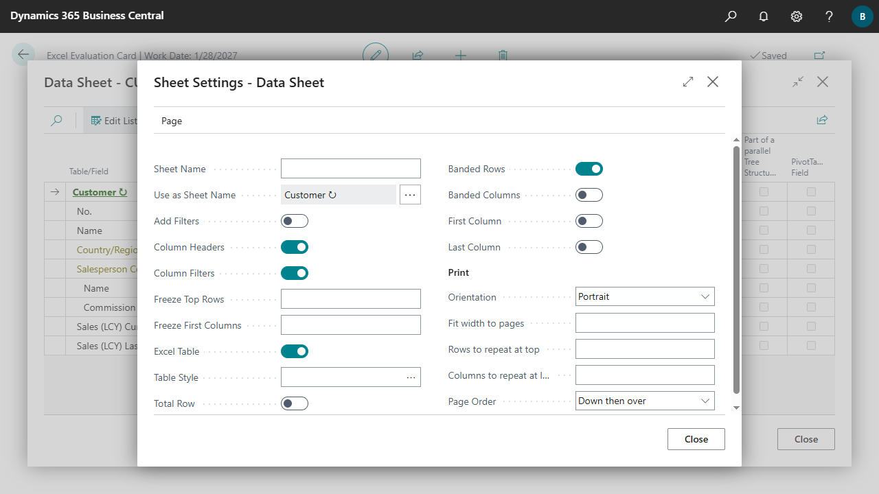Image resolution: width=879 pixels, height=494 pixels.
Task: Turn off the Banded Rows switch
Action: 589,169
